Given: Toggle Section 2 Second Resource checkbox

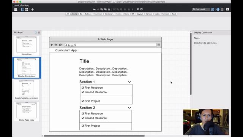Looking at the screenshot, I should (x=83, y=118).
